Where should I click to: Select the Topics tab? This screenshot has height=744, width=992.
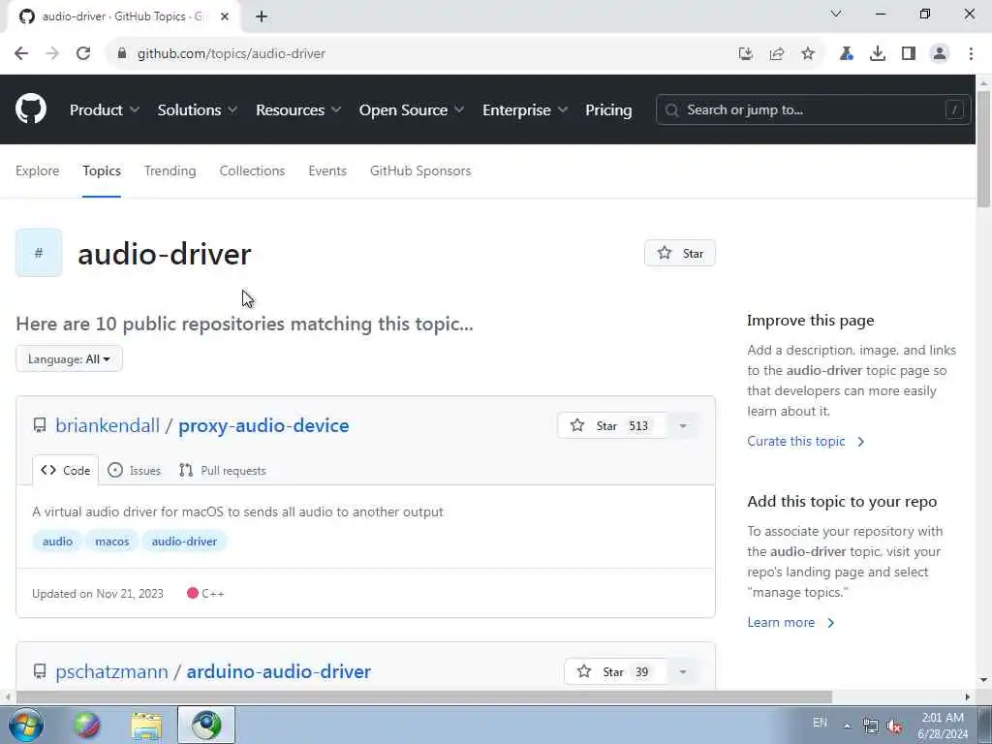coord(101,170)
